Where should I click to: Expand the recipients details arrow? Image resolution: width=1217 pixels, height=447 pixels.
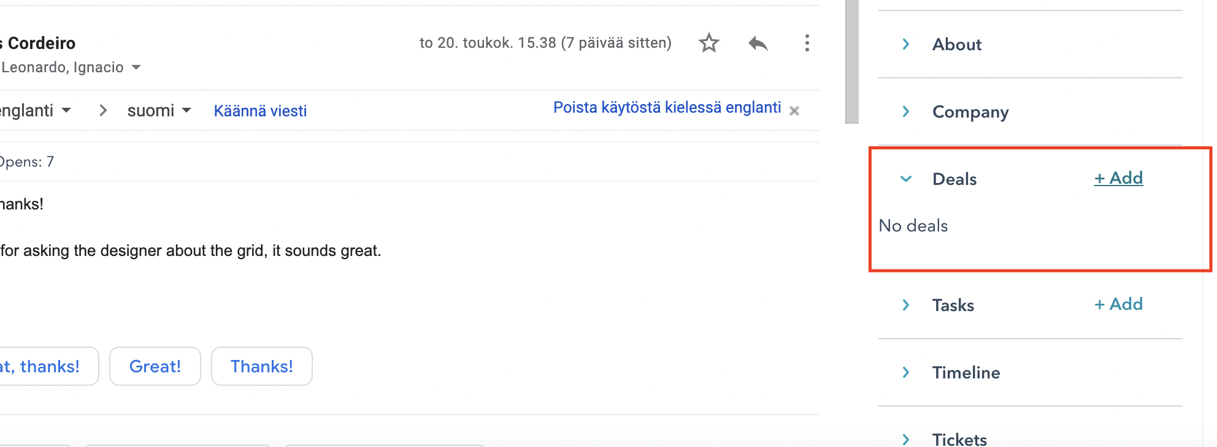point(136,67)
